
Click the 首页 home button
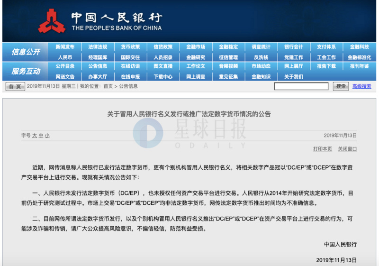point(15,86)
